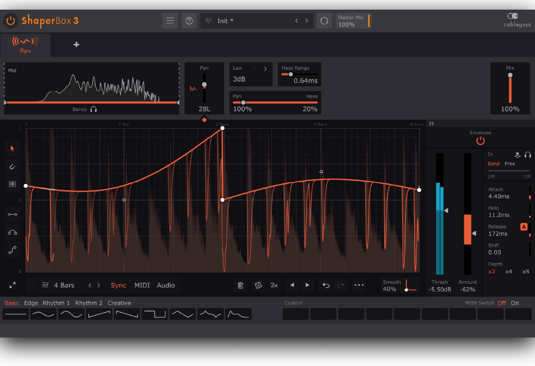535x366 pixels.
Task: Delete wave with trash icon
Action: pos(240,285)
